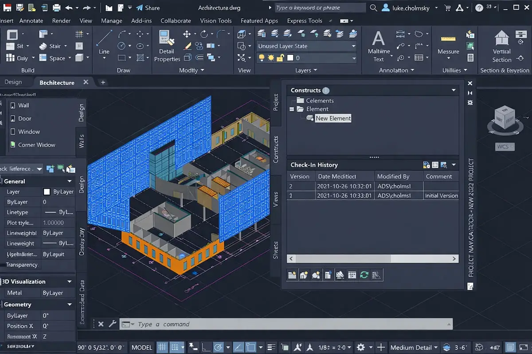Viewport: 532px width, 354px height.
Task: Select the Measure utility tool
Action: [448, 45]
